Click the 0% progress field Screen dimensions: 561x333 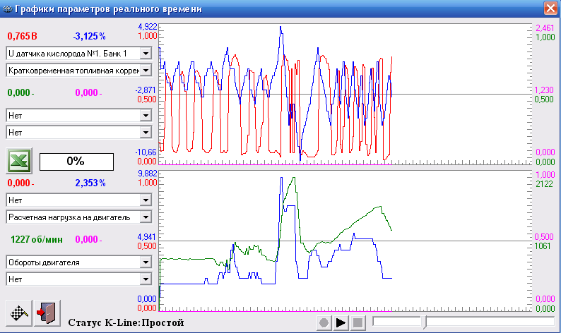tap(75, 161)
